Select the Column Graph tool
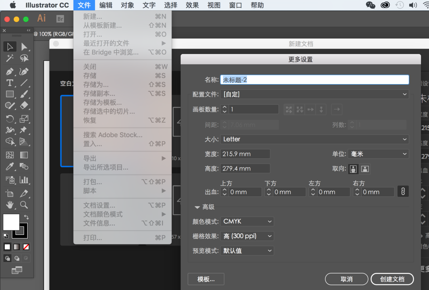 coord(24,180)
